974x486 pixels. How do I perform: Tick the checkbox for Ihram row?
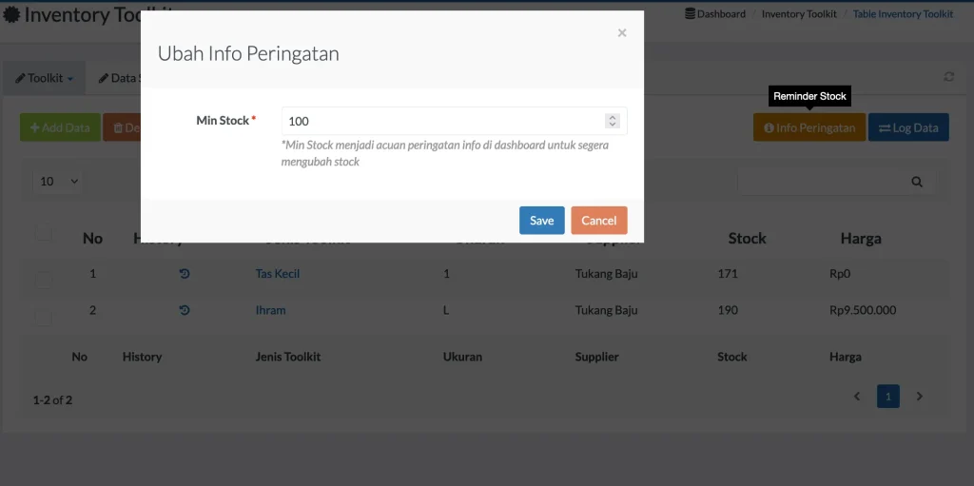point(44,315)
